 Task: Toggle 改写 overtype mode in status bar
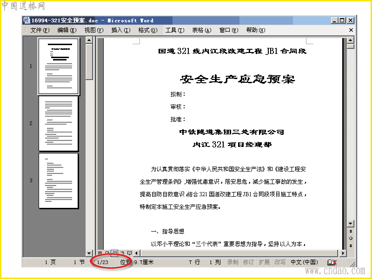coord(280,262)
